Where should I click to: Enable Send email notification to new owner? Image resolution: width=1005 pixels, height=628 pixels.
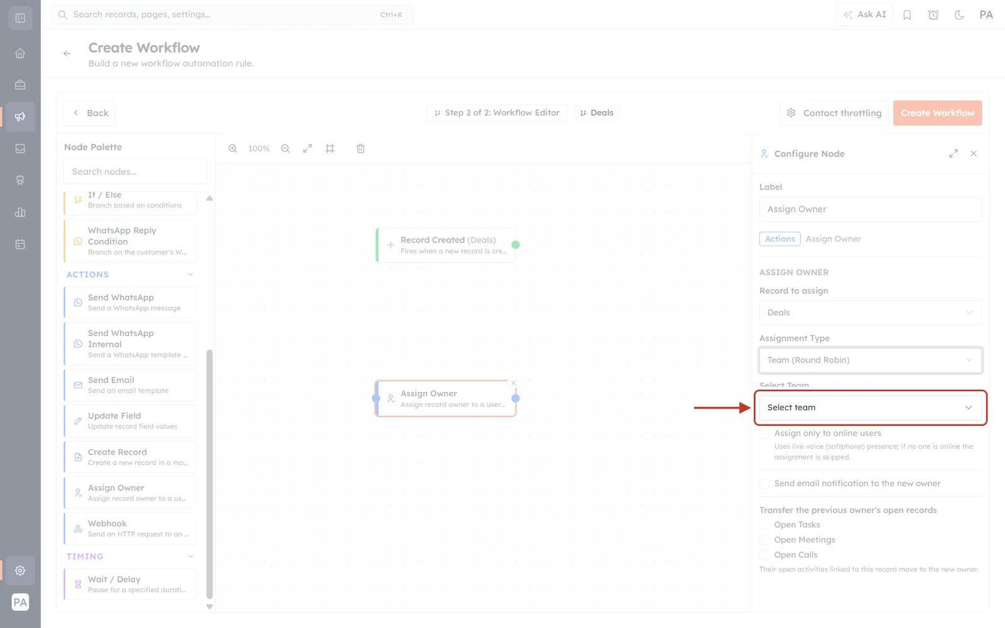pos(764,484)
